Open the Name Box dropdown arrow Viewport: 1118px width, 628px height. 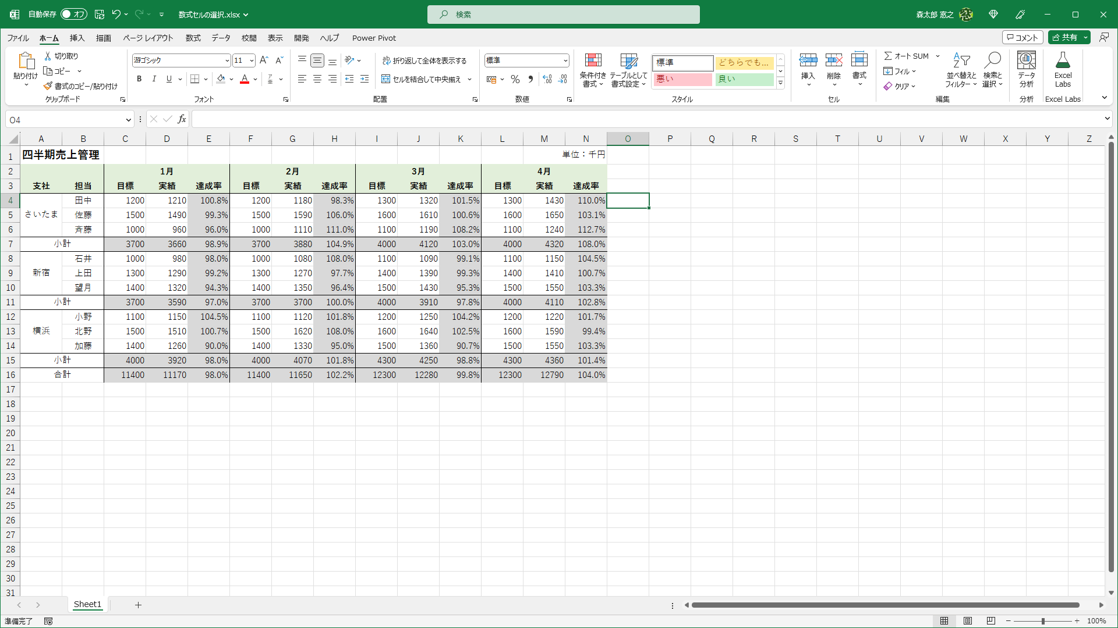pos(128,120)
